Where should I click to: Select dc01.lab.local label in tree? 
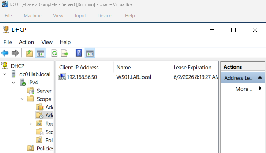pos(35,74)
